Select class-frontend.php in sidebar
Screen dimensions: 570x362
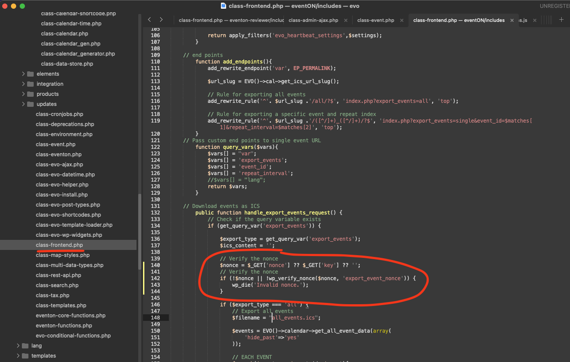click(x=59, y=245)
